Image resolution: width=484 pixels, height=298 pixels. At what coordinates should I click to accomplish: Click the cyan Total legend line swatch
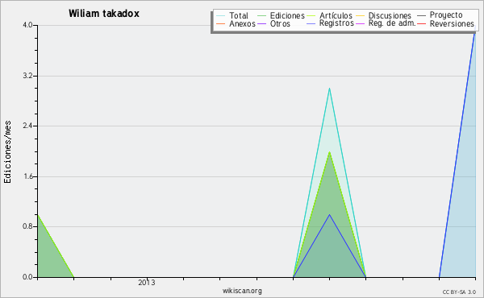point(221,15)
